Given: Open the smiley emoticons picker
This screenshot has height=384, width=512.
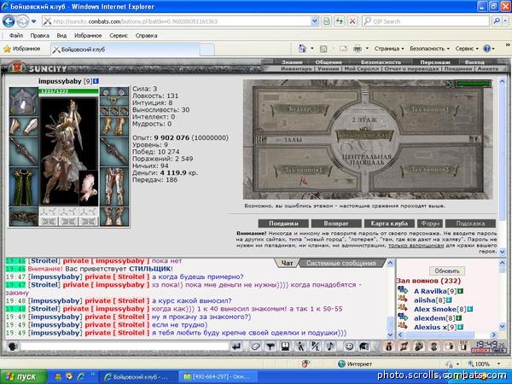Looking at the screenshot, I should (349, 346).
